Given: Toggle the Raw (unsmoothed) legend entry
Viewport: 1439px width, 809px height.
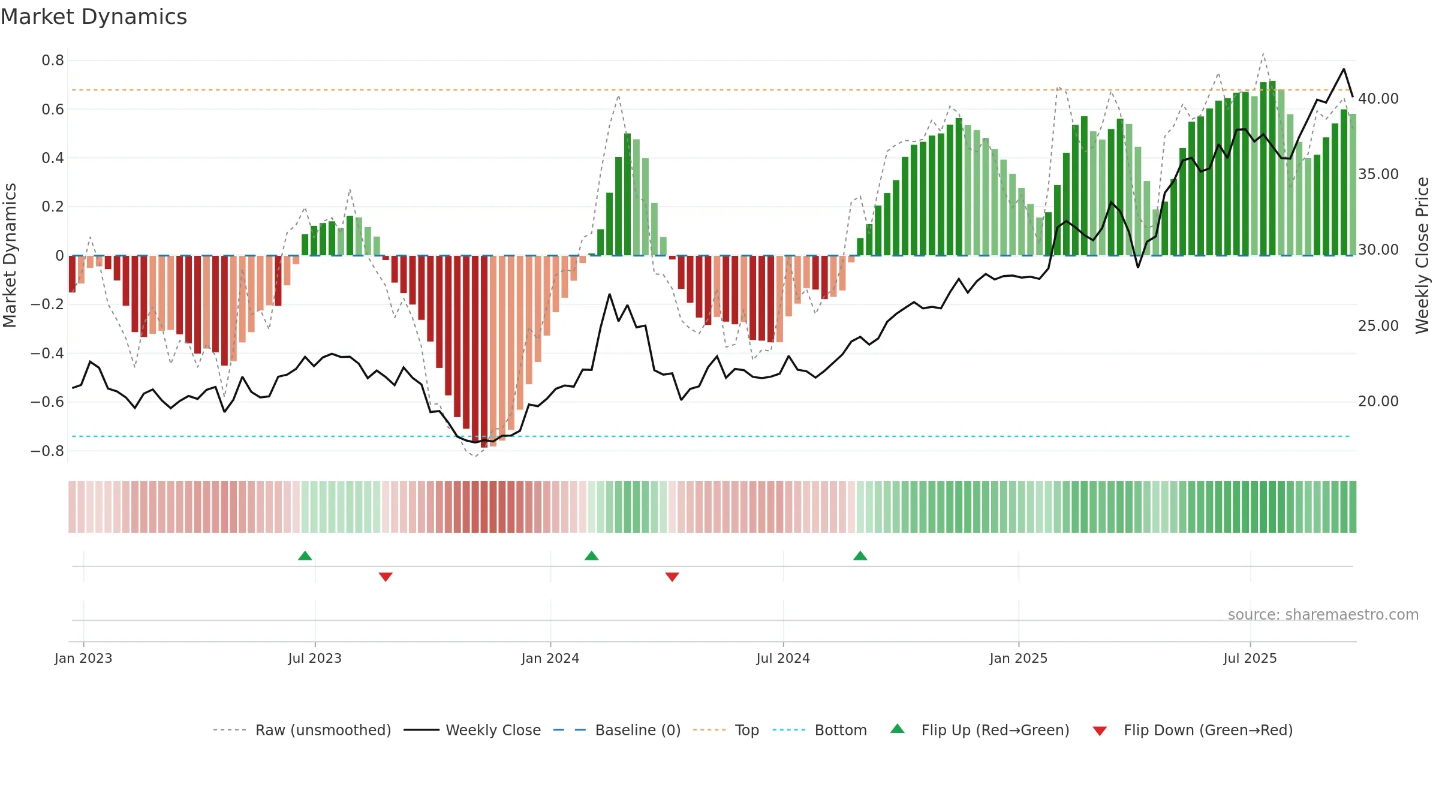Looking at the screenshot, I should tap(302, 730).
